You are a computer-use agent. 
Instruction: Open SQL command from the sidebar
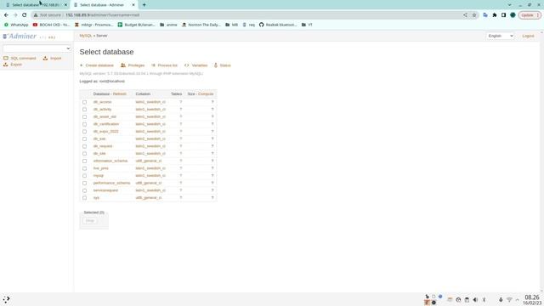[x=20, y=59]
